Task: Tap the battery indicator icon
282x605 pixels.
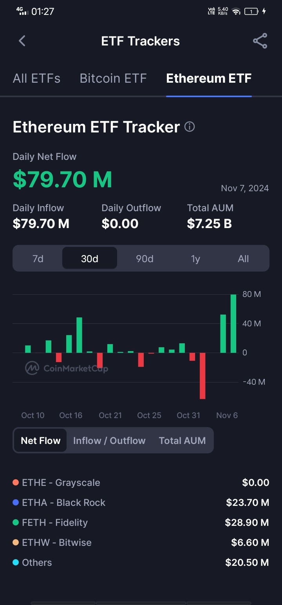Action: click(251, 11)
